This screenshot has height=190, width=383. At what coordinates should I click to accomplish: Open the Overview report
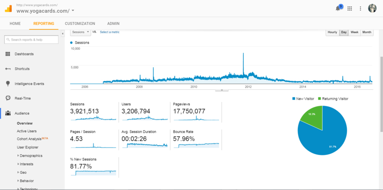(x=25, y=123)
